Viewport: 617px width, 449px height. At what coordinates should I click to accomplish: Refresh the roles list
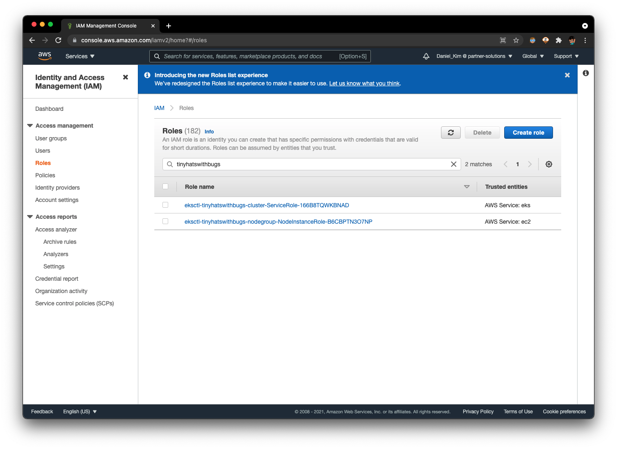[451, 133]
